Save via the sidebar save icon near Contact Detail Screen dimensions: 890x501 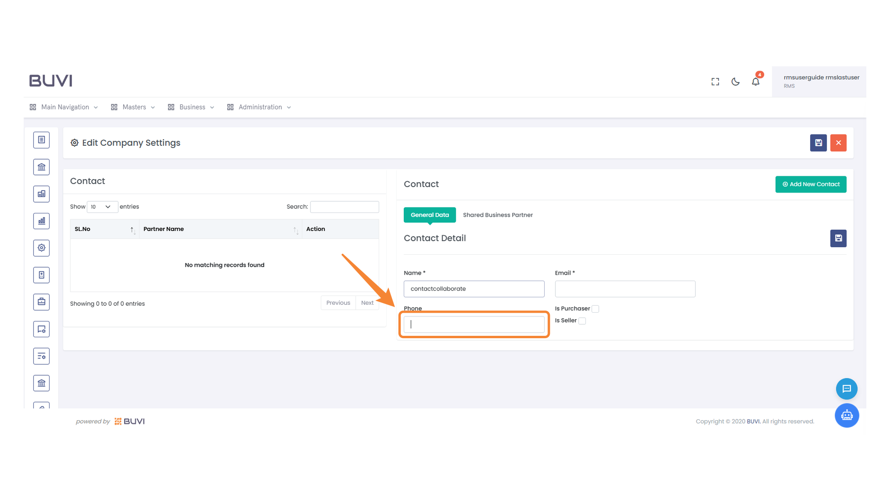click(838, 238)
